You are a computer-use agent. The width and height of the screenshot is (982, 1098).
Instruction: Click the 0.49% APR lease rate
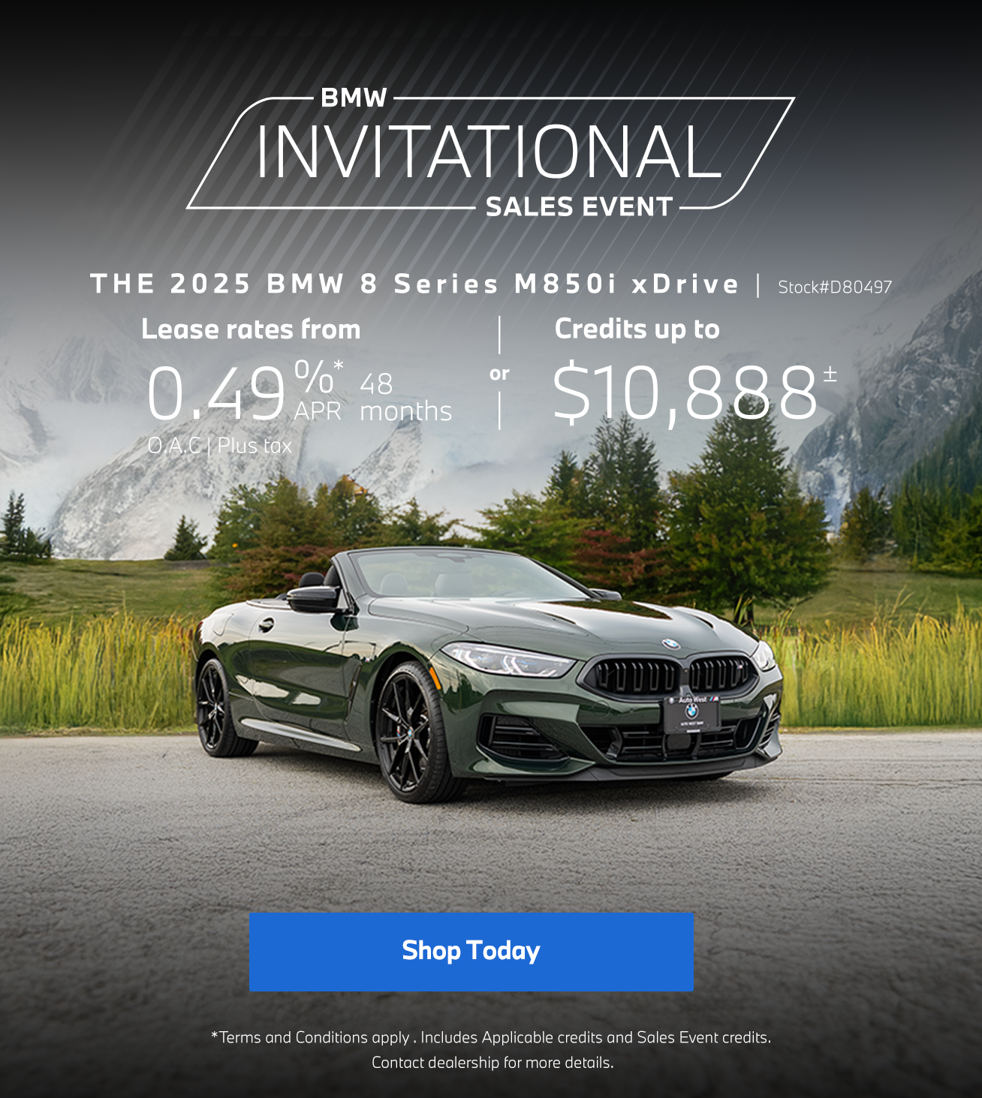tap(245, 391)
